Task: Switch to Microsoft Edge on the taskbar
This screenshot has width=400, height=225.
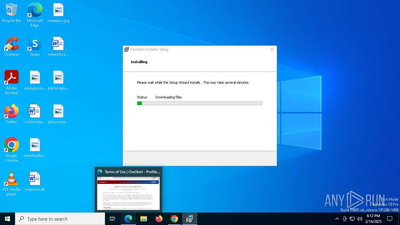Action: (x=128, y=219)
